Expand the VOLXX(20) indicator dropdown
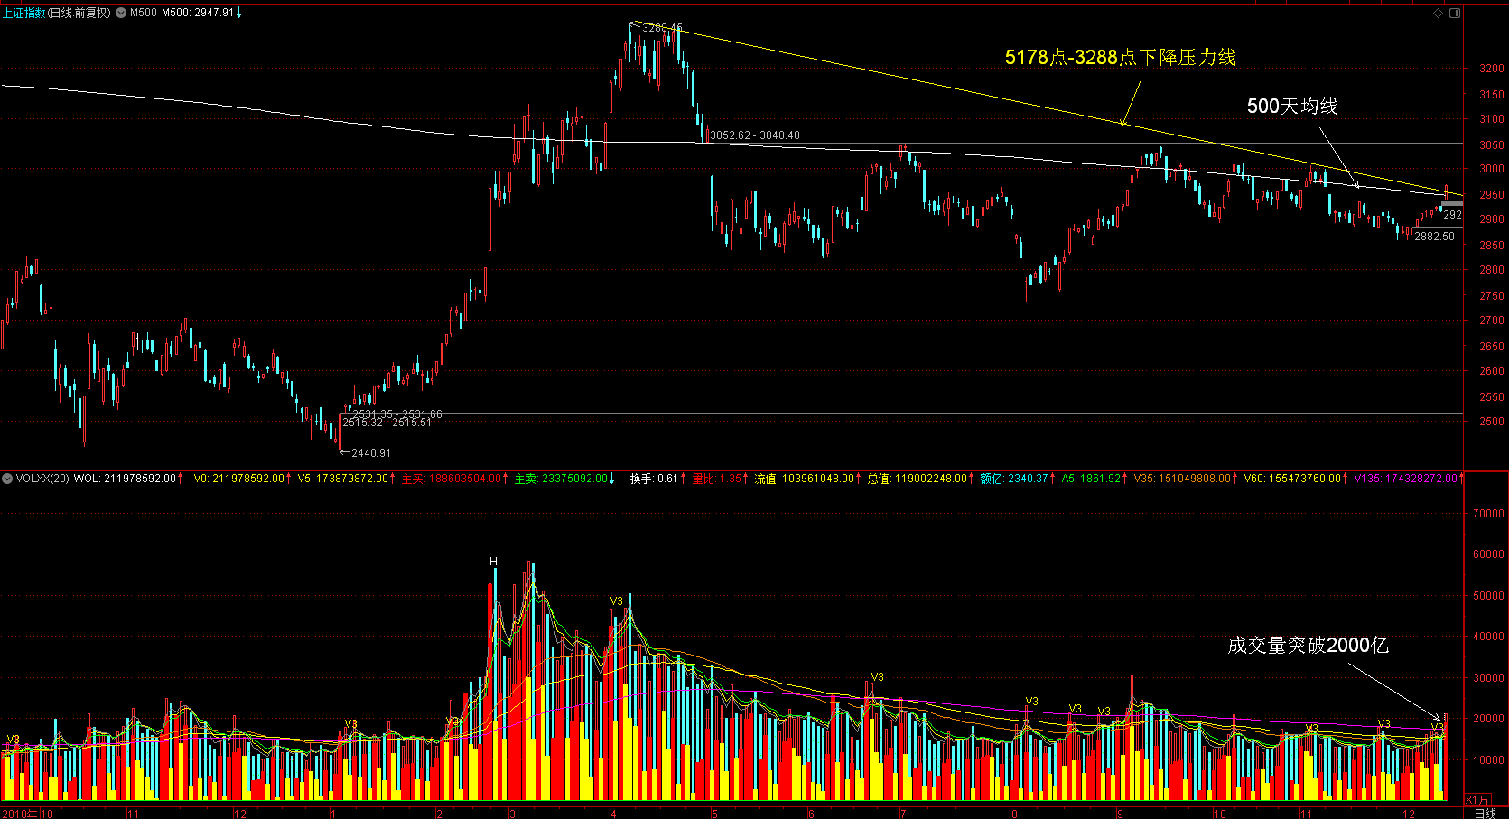Screen dimensions: 1509x819 [7, 479]
